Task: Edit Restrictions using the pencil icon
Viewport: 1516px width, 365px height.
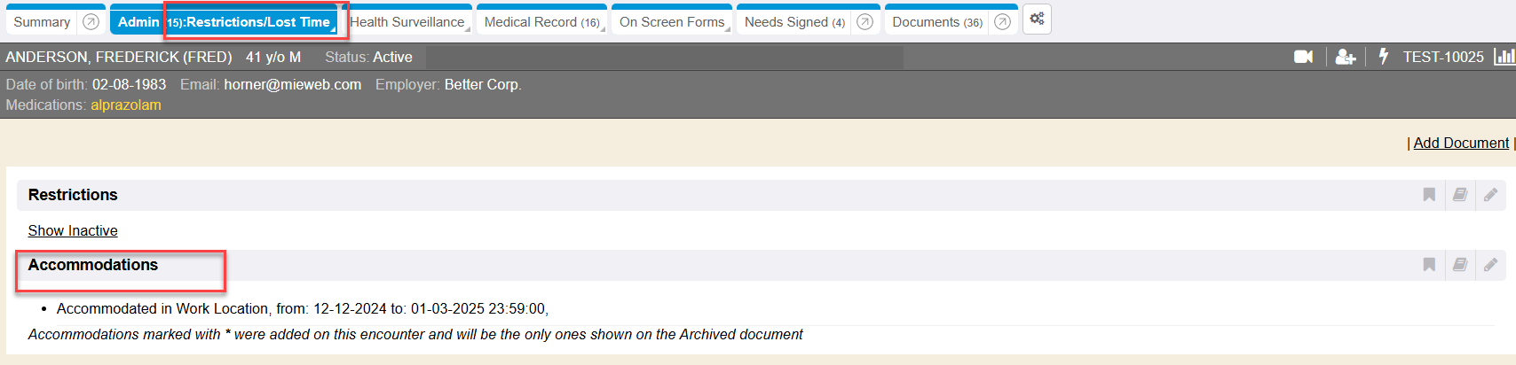Action: coord(1491,195)
